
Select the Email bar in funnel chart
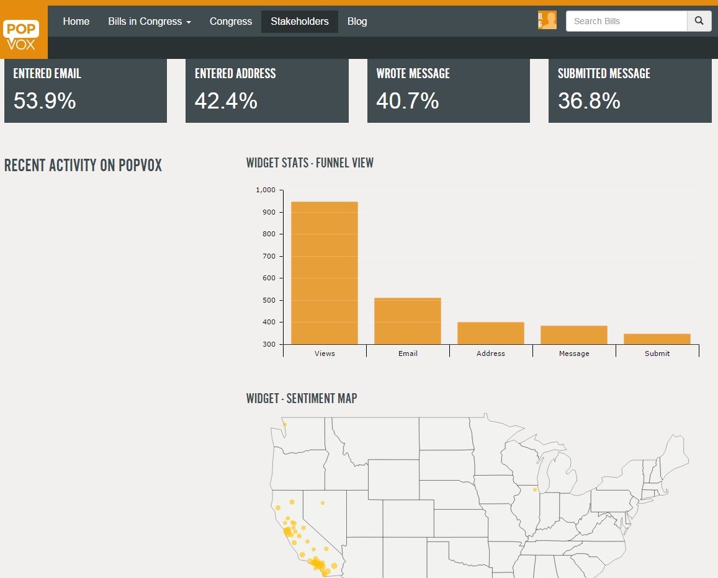[408, 321]
